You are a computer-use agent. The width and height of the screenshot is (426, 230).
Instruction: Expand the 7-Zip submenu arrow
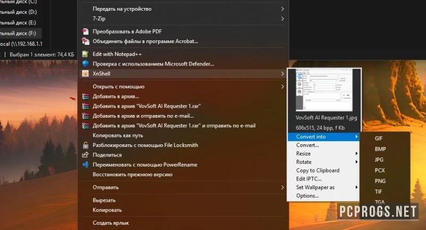click(283, 19)
